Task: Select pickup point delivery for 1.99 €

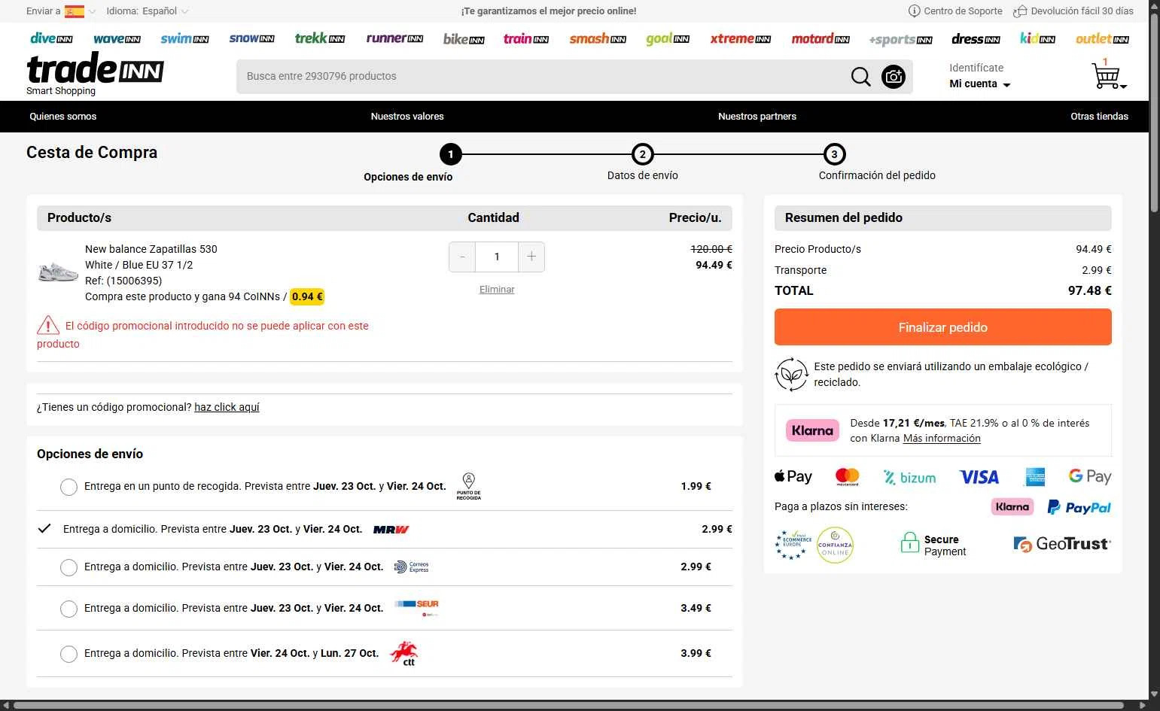Action: point(69,487)
